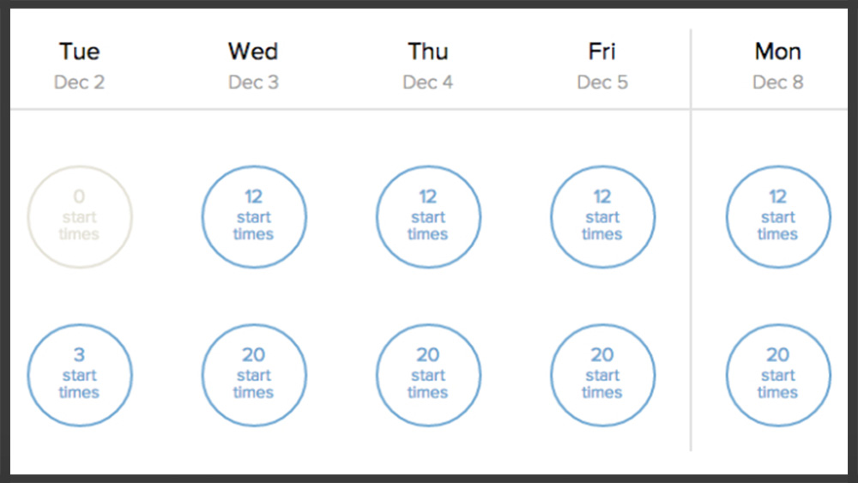858x483 pixels.
Task: Select Monday's 20 start times circle
Action: click(777, 375)
